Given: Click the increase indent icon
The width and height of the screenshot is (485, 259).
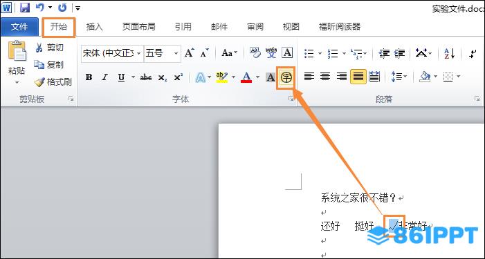Looking at the screenshot, I should click(x=399, y=53).
